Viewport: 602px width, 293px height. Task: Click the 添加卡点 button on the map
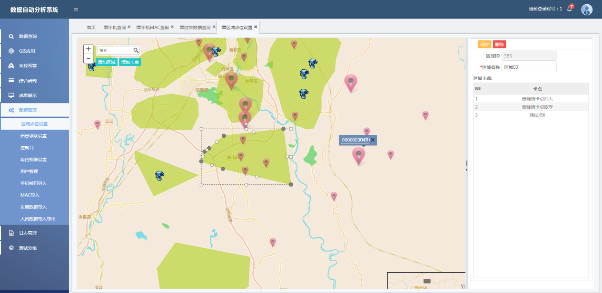[x=130, y=62]
